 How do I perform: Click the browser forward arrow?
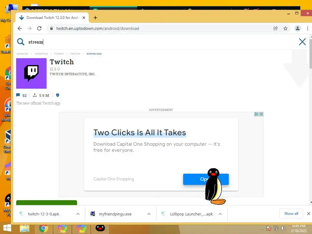click(x=30, y=28)
